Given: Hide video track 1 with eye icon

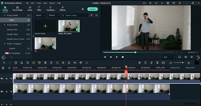Looking at the screenshot, I should click(x=11, y=91).
